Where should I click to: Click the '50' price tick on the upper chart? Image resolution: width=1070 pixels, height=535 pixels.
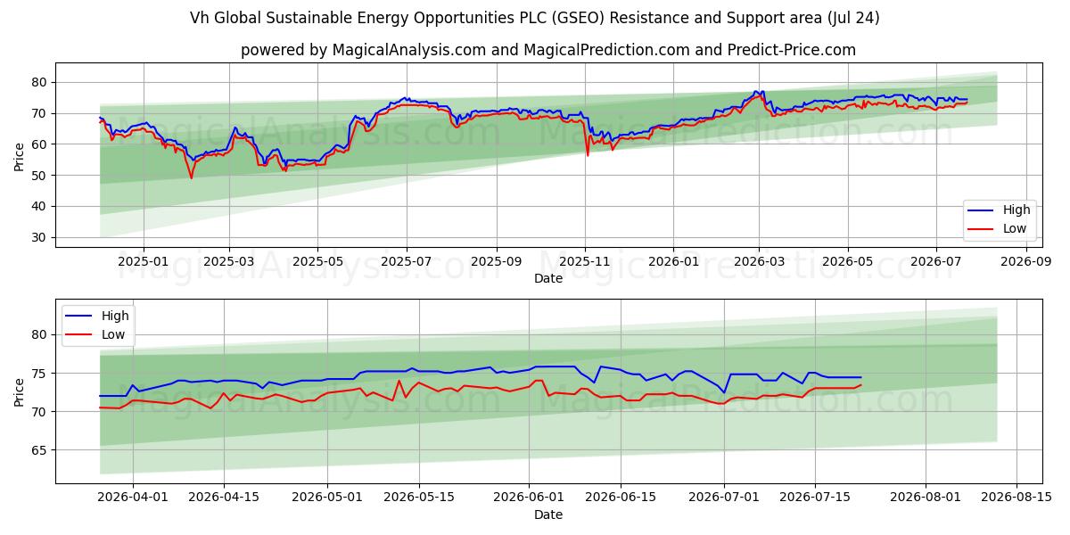[41, 175]
